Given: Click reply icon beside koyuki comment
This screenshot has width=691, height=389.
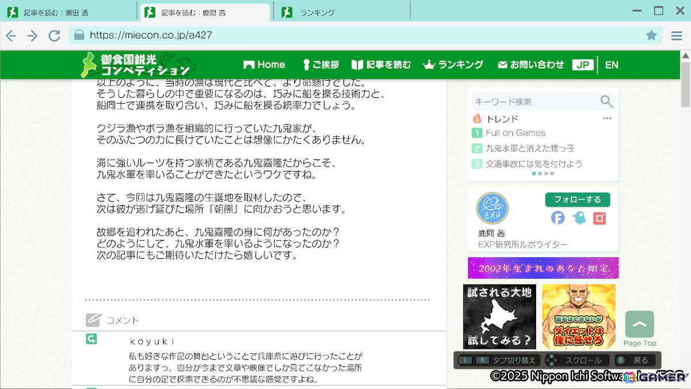Looking at the screenshot, I should click(x=91, y=339).
